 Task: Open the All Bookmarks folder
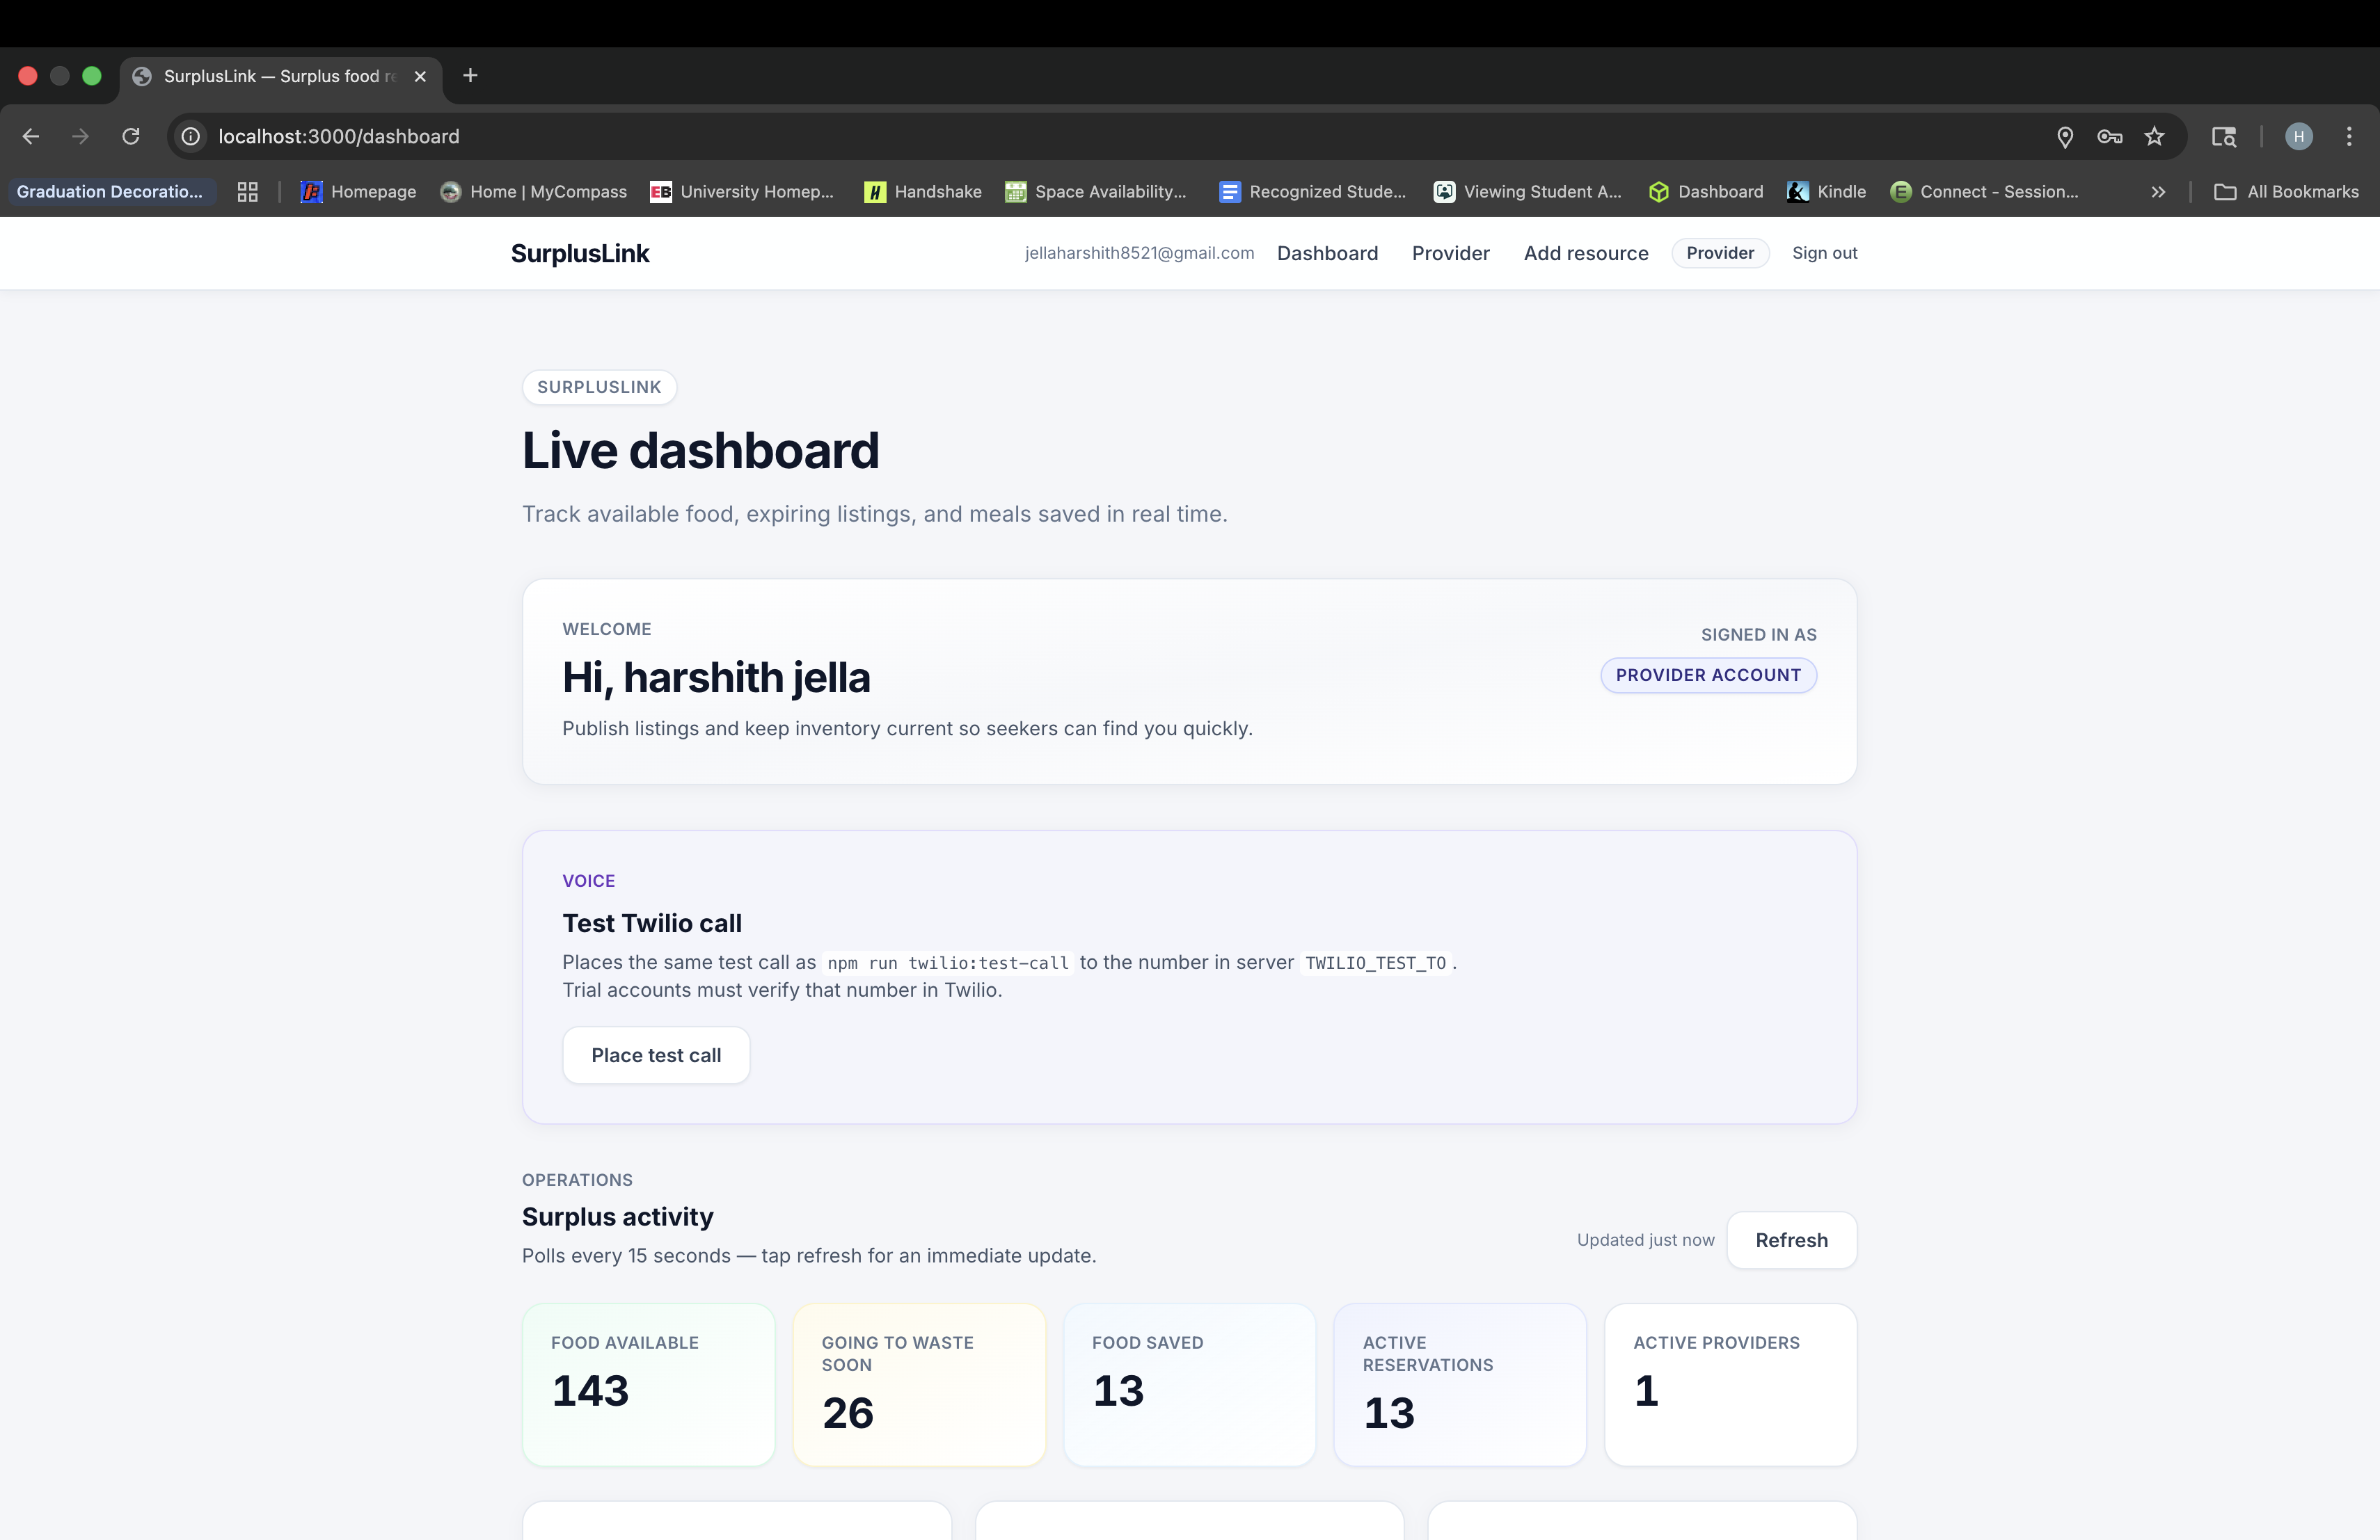click(x=2286, y=192)
